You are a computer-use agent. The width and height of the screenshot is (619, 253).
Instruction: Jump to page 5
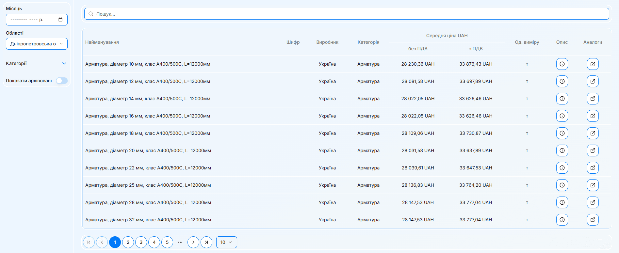(x=167, y=242)
